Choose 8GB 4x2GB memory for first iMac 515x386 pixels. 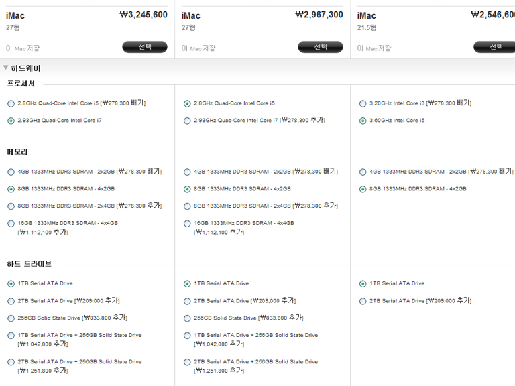tap(11, 189)
